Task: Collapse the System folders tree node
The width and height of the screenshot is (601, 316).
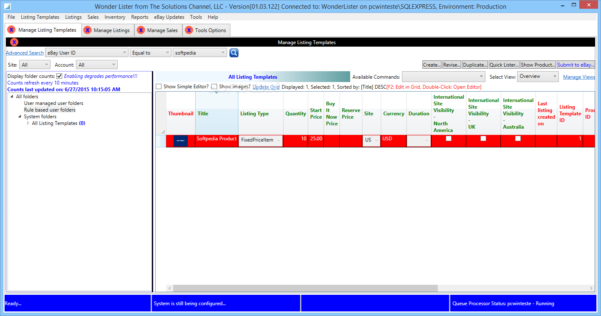Action: [20, 117]
